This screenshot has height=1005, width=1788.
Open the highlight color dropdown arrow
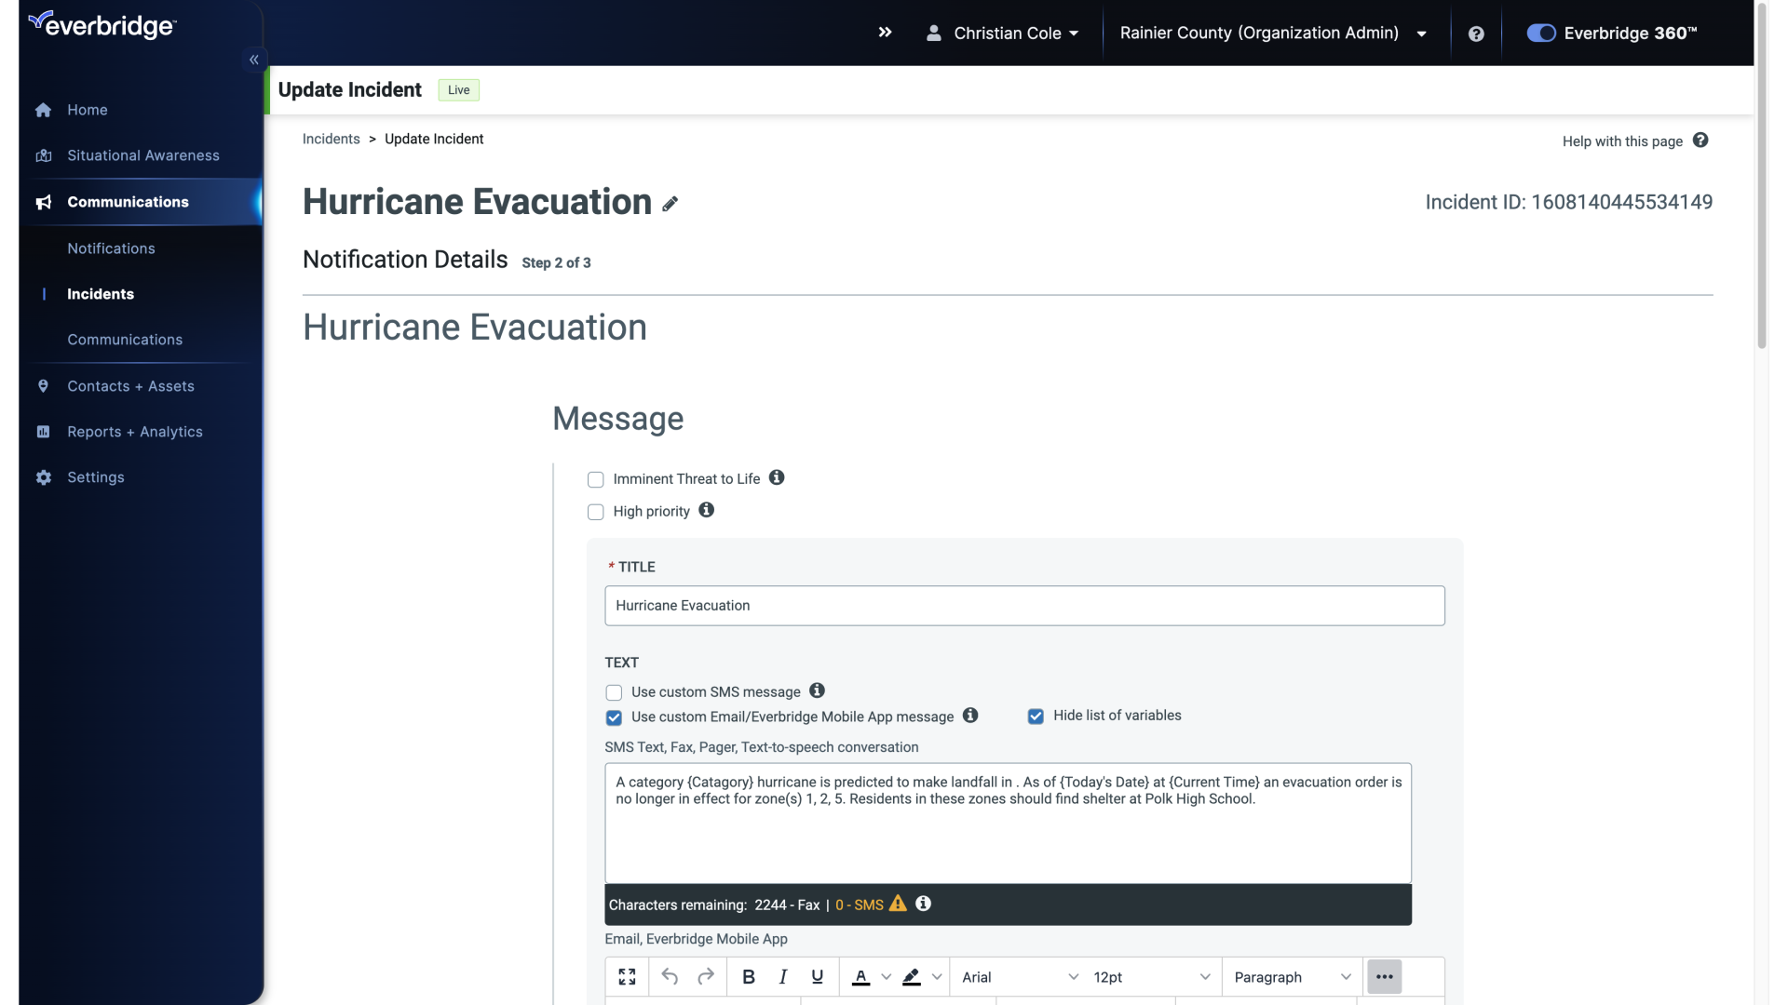tap(937, 976)
